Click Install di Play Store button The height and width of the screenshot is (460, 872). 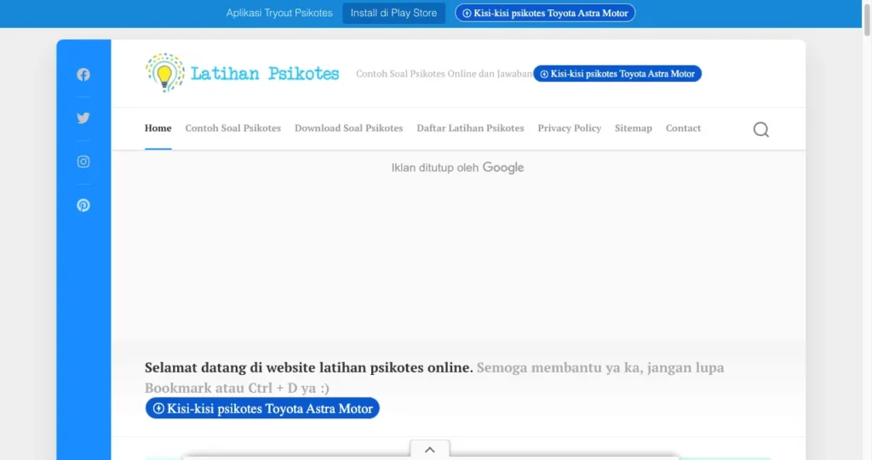(x=393, y=13)
